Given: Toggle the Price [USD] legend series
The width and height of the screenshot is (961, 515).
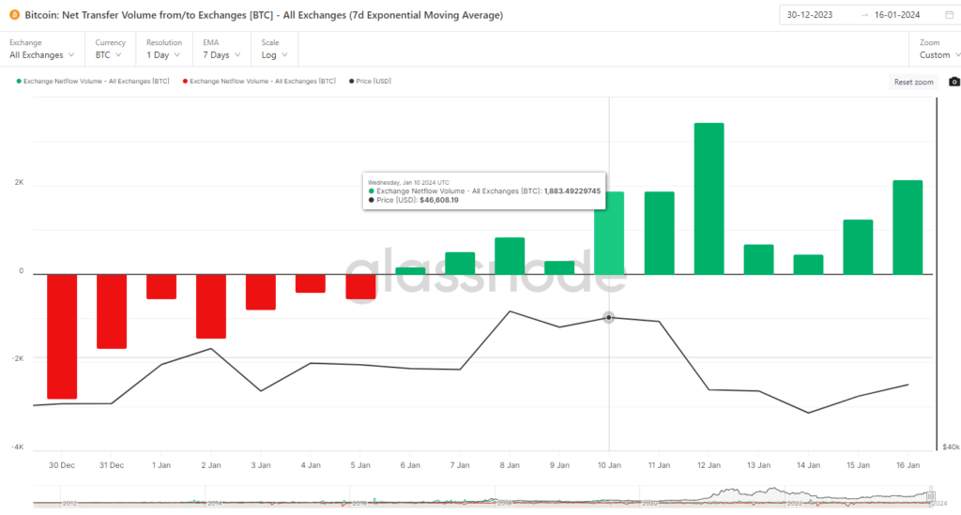Looking at the screenshot, I should tap(370, 81).
